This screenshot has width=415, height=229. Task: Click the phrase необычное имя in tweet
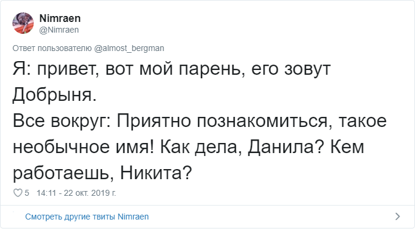point(82,147)
